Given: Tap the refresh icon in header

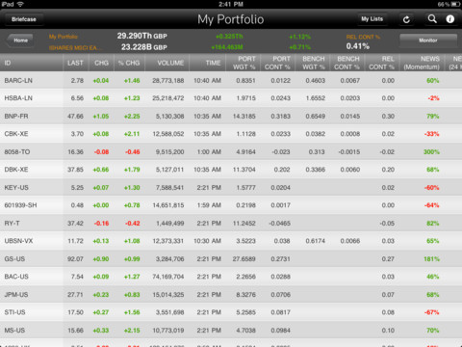Looking at the screenshot, I should (406, 19).
